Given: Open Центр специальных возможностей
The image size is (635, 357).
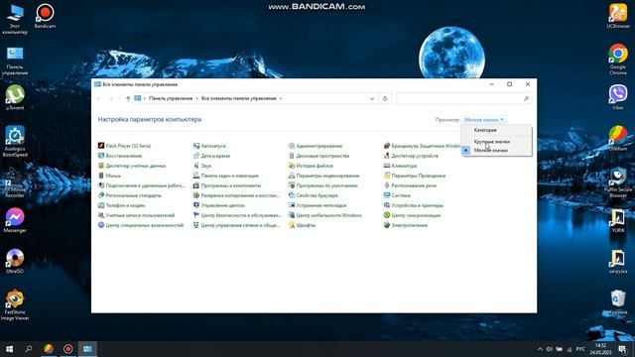Looking at the screenshot, I should coord(141,225).
